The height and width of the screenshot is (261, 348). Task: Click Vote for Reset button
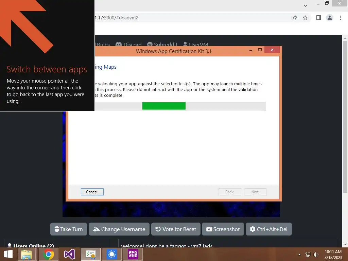coord(176,229)
